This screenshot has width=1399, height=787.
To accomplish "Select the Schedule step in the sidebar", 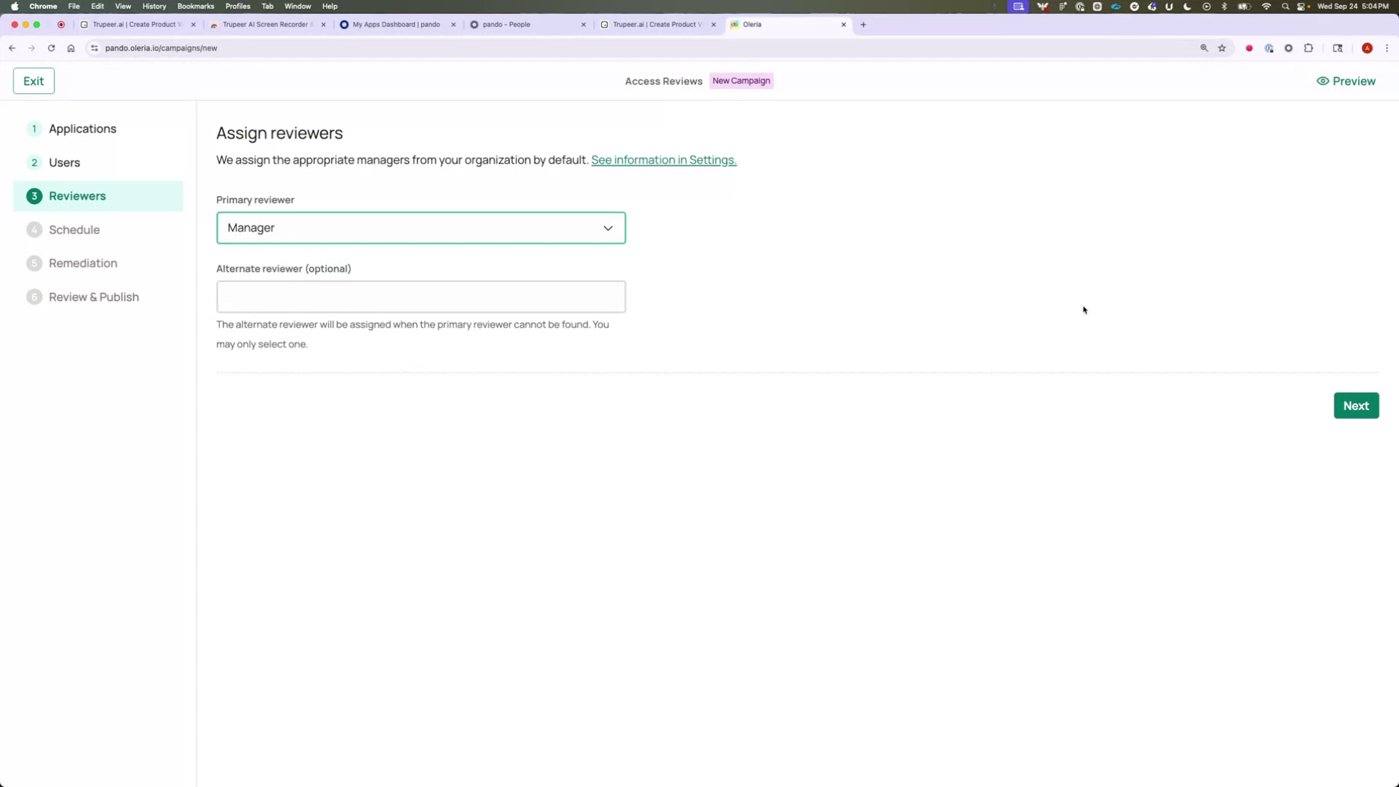I will 74,230.
